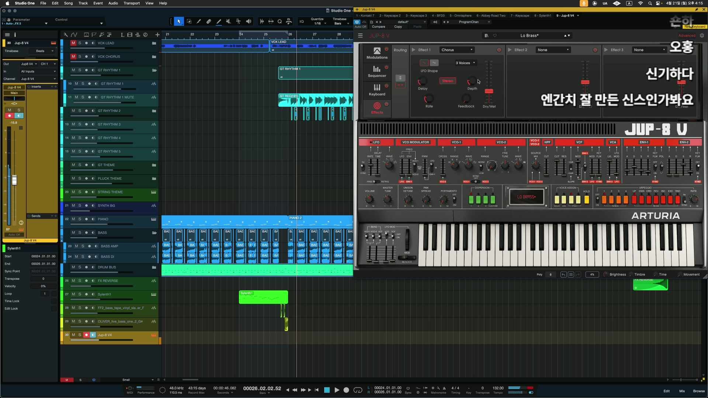Screen dimensions: 708x398
Task: Return to zero with the transport button
Action: tap(317, 390)
